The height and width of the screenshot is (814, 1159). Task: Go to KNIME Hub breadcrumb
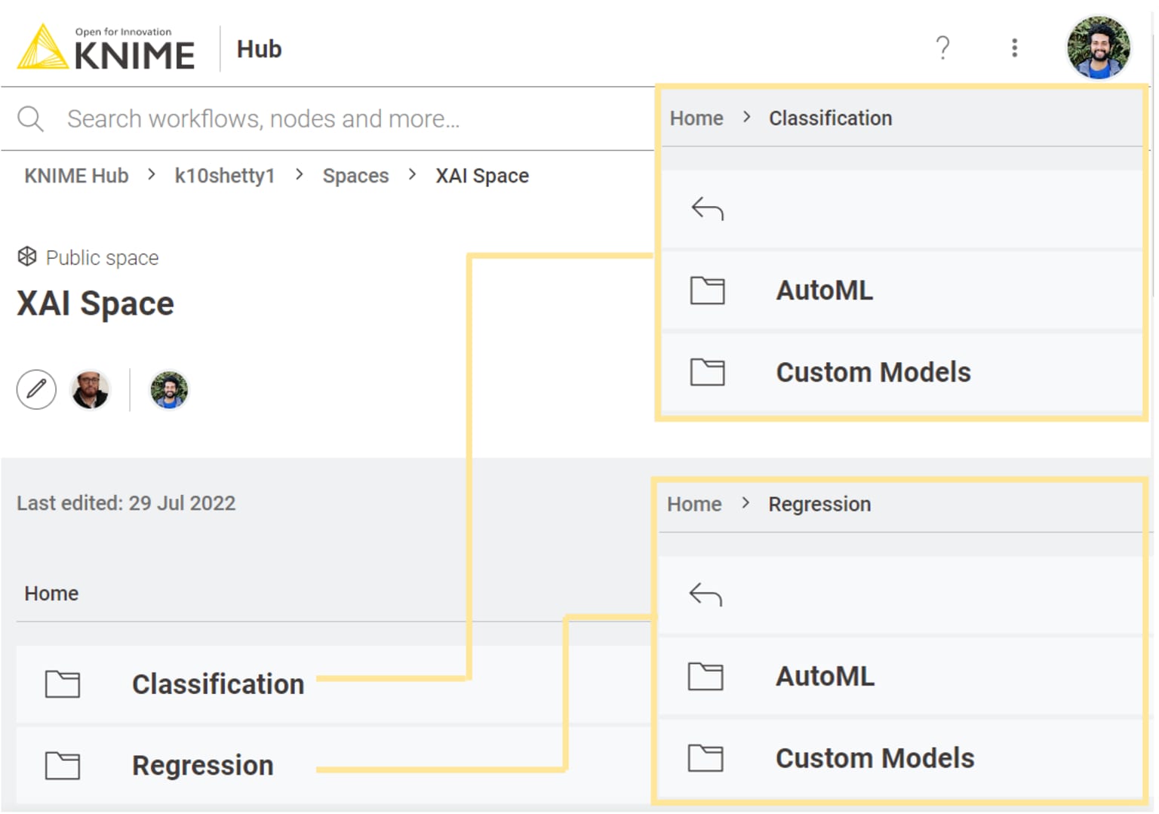coord(76,176)
